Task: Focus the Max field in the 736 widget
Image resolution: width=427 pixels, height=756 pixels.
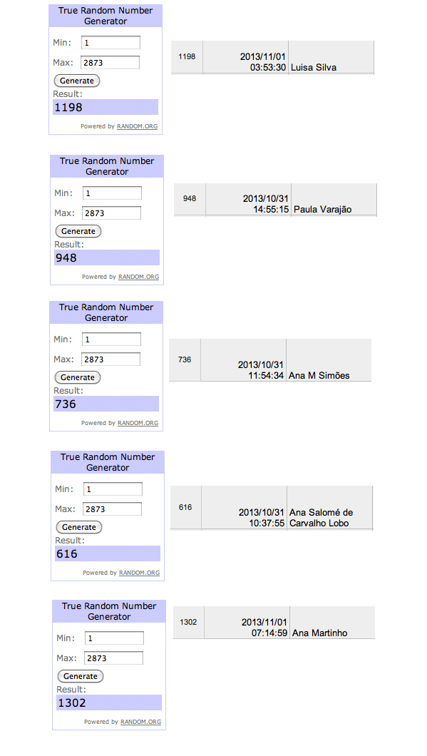Action: pyautogui.click(x=110, y=359)
